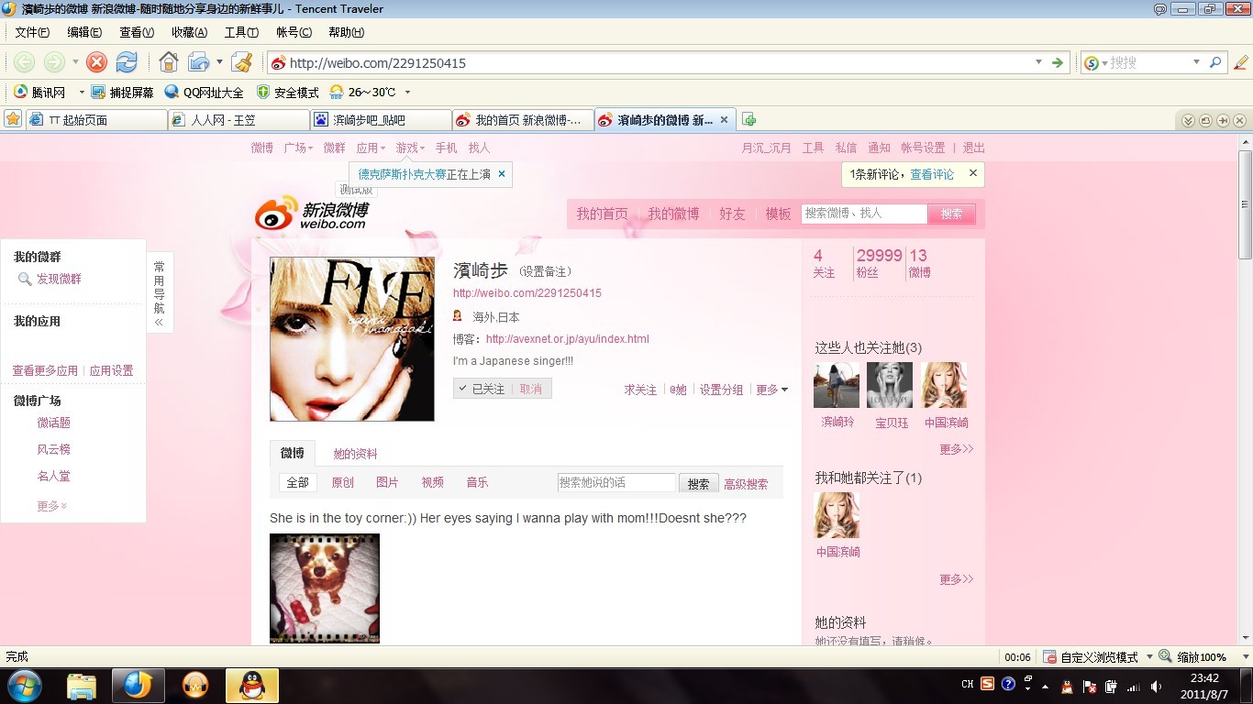This screenshot has width=1253, height=704.
Task: Switch to the 人人网 - 王笠 tab
Action: (x=238, y=120)
